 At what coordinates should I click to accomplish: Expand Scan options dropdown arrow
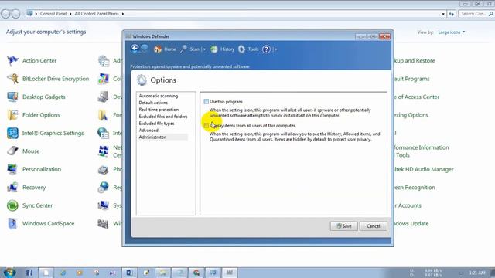point(204,49)
